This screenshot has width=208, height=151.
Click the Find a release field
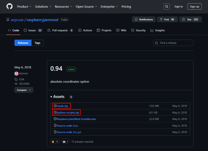tap(173, 43)
